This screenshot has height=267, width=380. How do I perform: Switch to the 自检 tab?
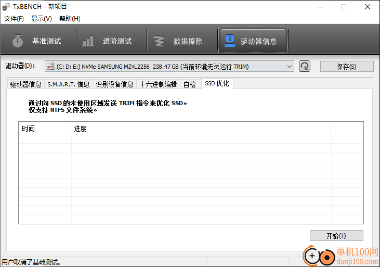pyautogui.click(x=190, y=84)
